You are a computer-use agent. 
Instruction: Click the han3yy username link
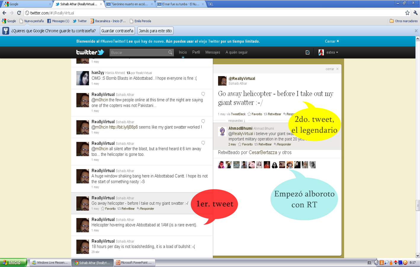[x=98, y=73]
